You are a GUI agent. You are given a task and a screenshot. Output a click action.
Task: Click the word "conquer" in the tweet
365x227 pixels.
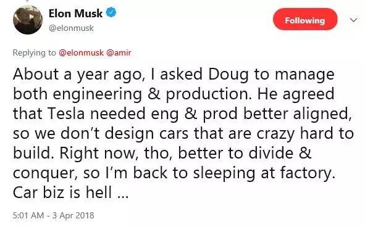click(44, 174)
